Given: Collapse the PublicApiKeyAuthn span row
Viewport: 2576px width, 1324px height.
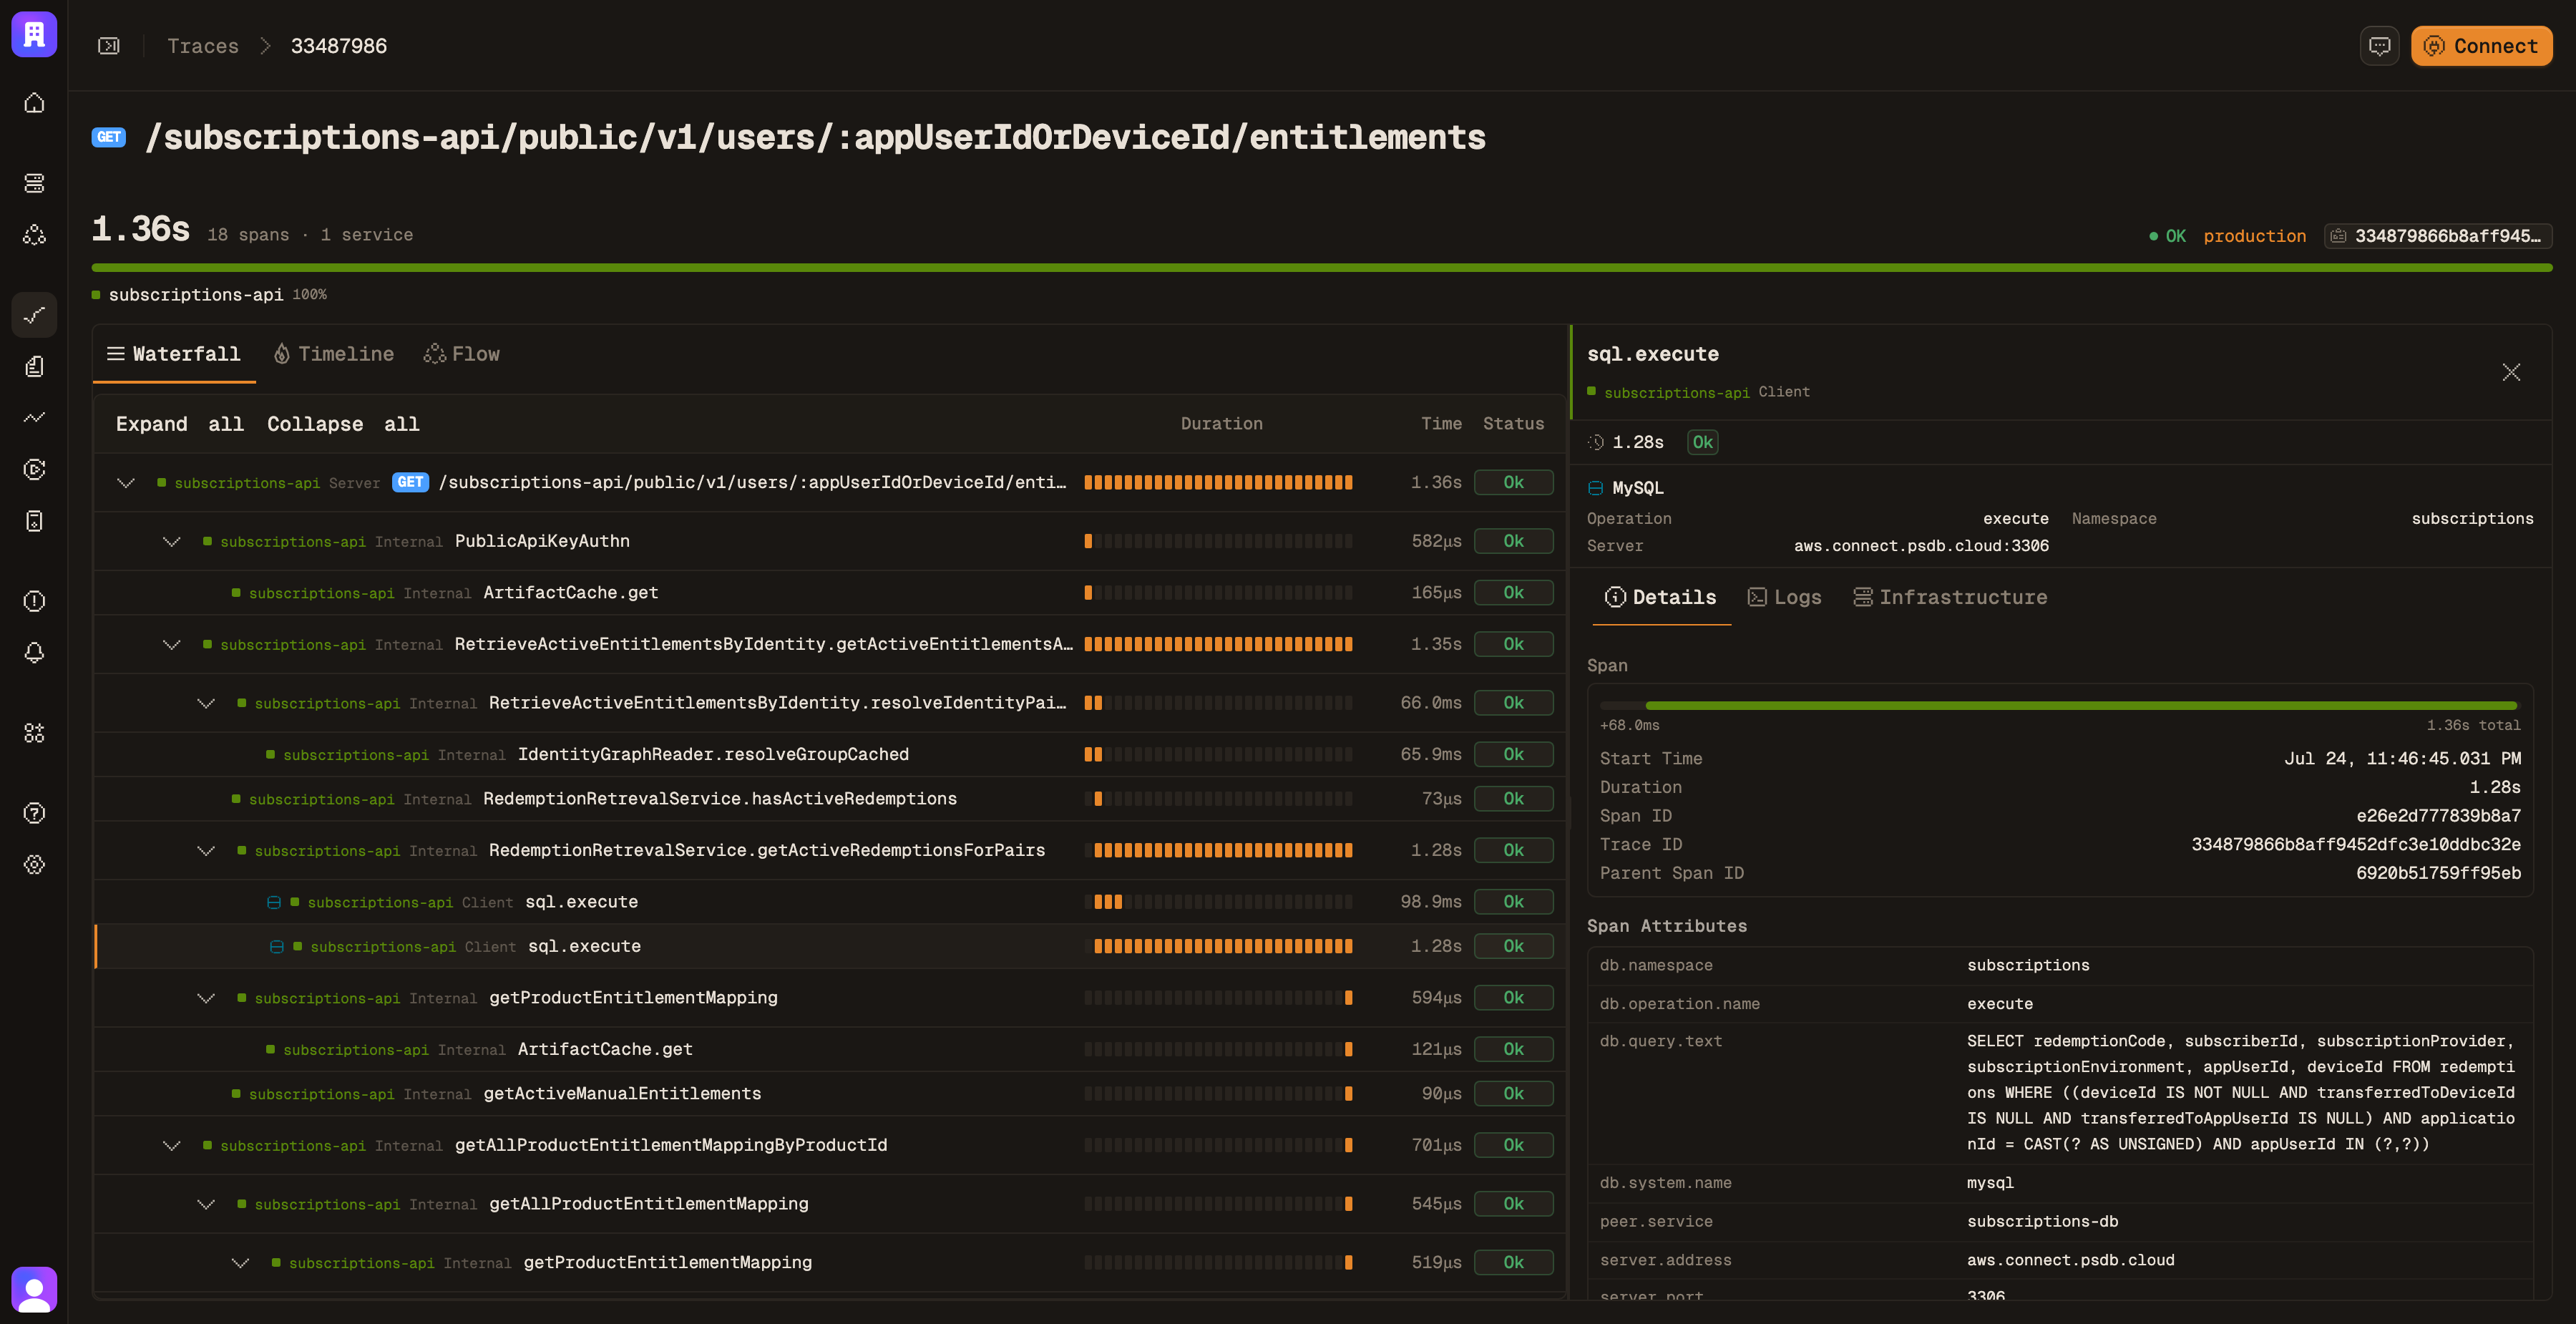Looking at the screenshot, I should [x=172, y=541].
